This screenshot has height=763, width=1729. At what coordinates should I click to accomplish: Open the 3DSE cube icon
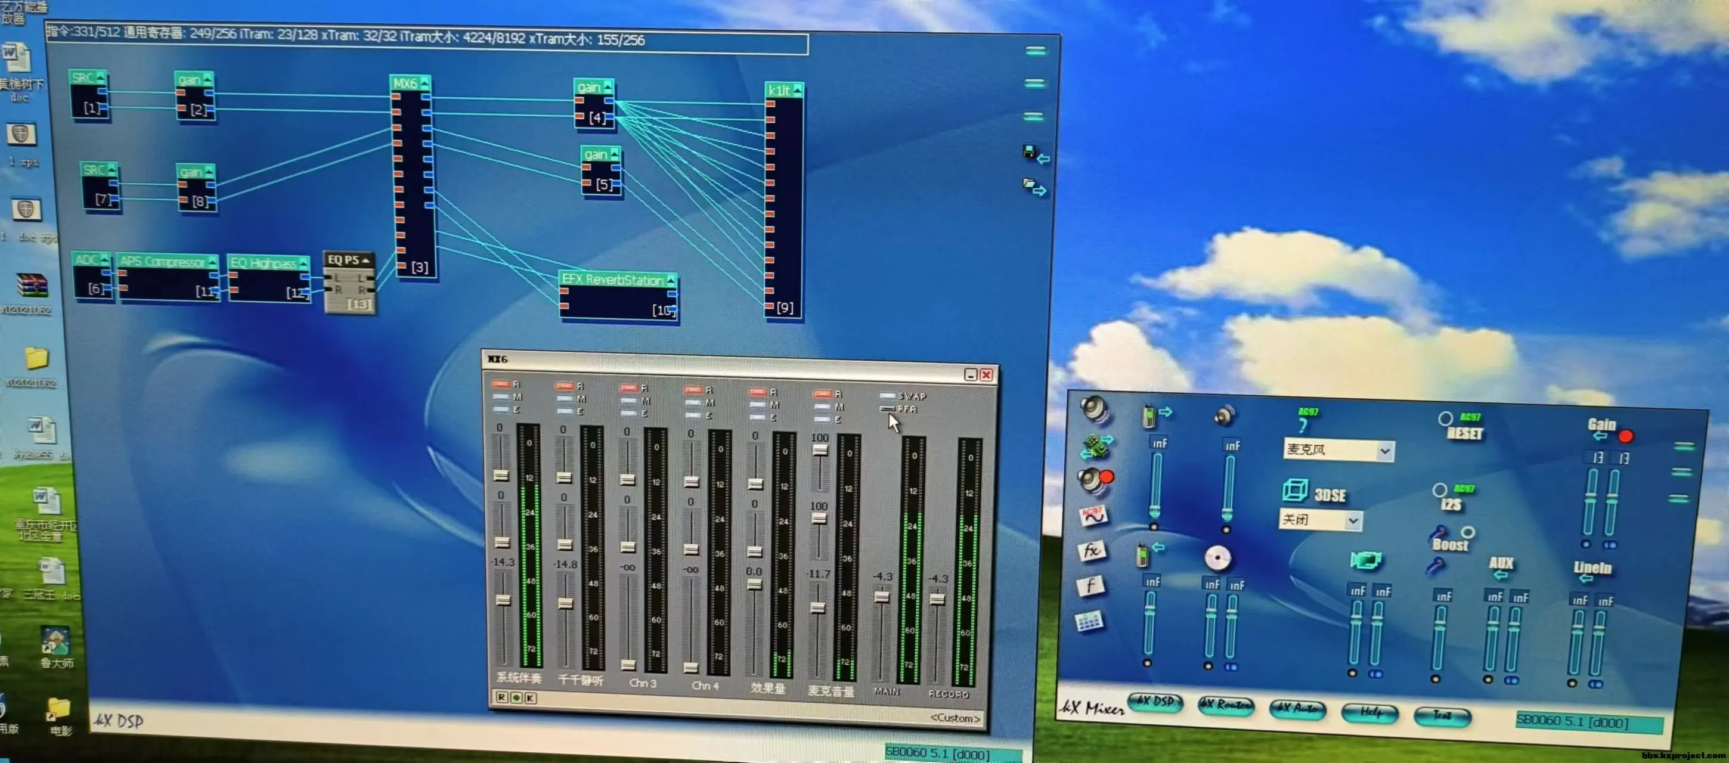[x=1295, y=490]
